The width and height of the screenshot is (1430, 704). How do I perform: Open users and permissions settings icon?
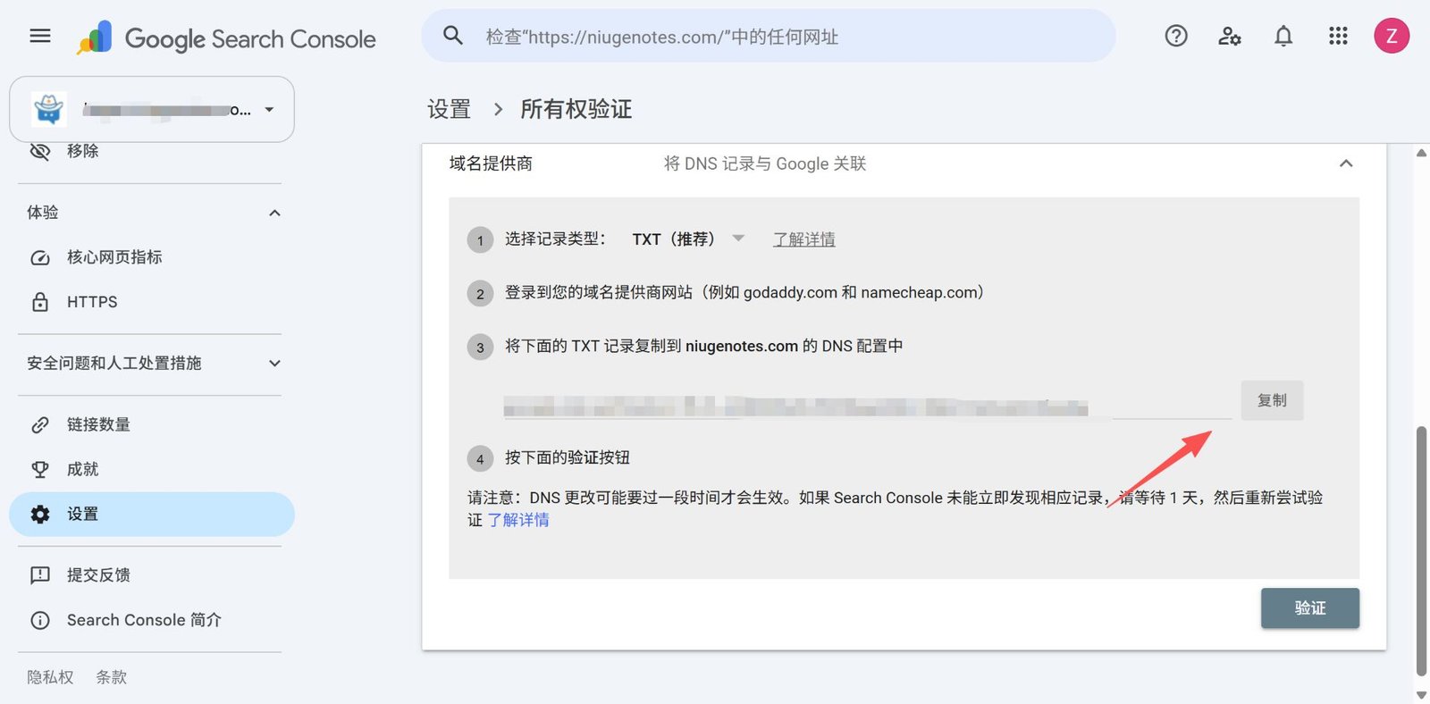[1230, 36]
